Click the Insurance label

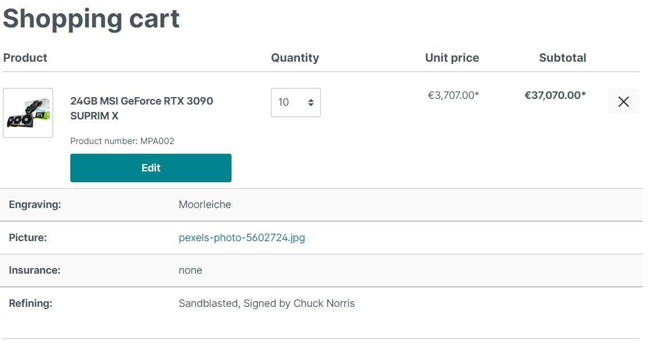[x=34, y=270]
